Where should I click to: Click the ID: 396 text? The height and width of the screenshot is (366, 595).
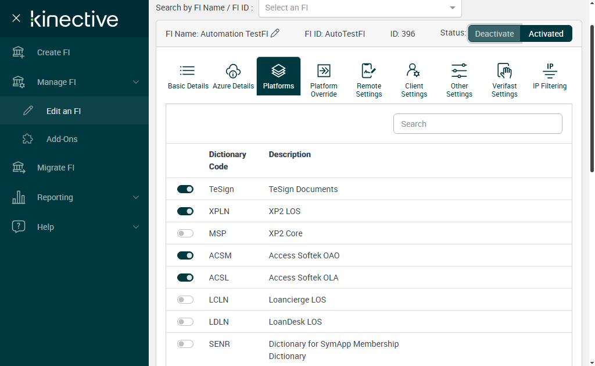(403, 34)
